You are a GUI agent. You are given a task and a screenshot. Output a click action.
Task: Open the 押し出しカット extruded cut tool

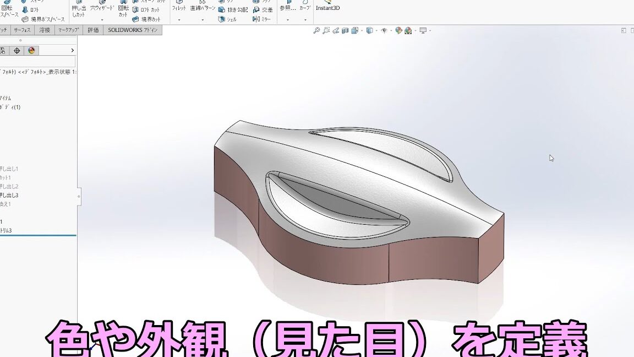pyautogui.click(x=79, y=9)
